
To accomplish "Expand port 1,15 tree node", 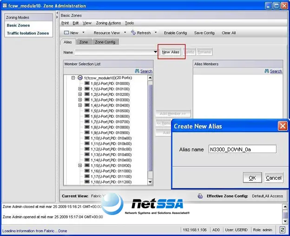I will 80,165.
